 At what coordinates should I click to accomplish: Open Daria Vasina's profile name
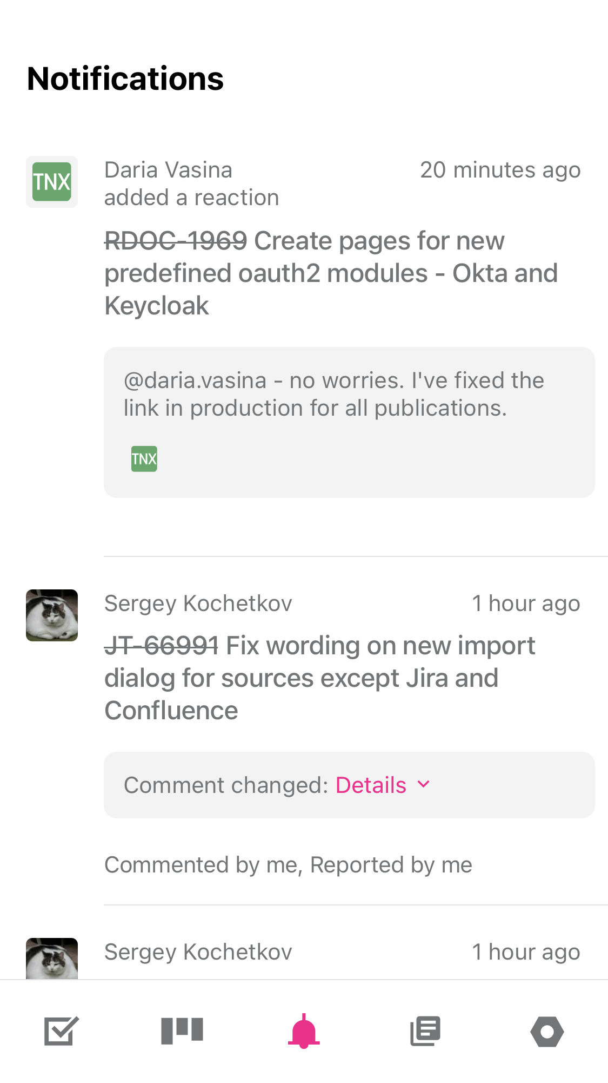point(168,169)
